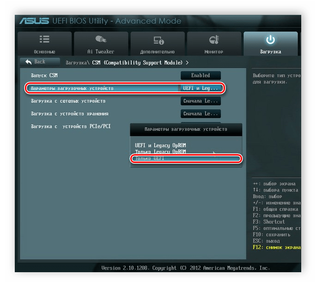Select Только UEFI option in popup
The image size is (316, 287).
tap(186, 159)
